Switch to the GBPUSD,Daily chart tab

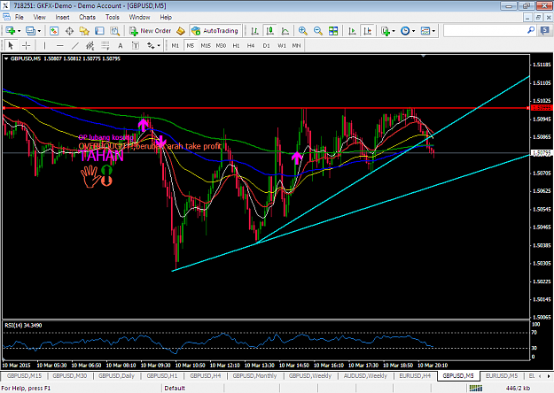pyautogui.click(x=117, y=375)
